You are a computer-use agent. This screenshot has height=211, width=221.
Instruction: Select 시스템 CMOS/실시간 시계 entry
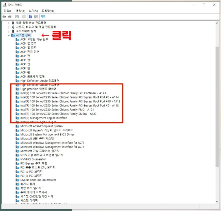pos(37,196)
